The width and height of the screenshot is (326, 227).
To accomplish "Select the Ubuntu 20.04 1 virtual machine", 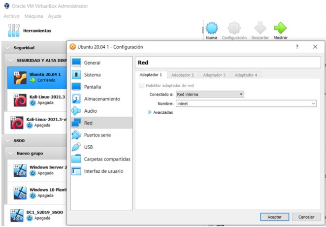I will coord(37,77).
